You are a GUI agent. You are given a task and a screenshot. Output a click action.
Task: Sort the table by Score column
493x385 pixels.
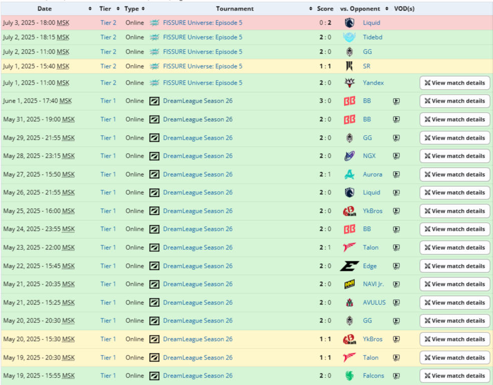click(x=325, y=9)
